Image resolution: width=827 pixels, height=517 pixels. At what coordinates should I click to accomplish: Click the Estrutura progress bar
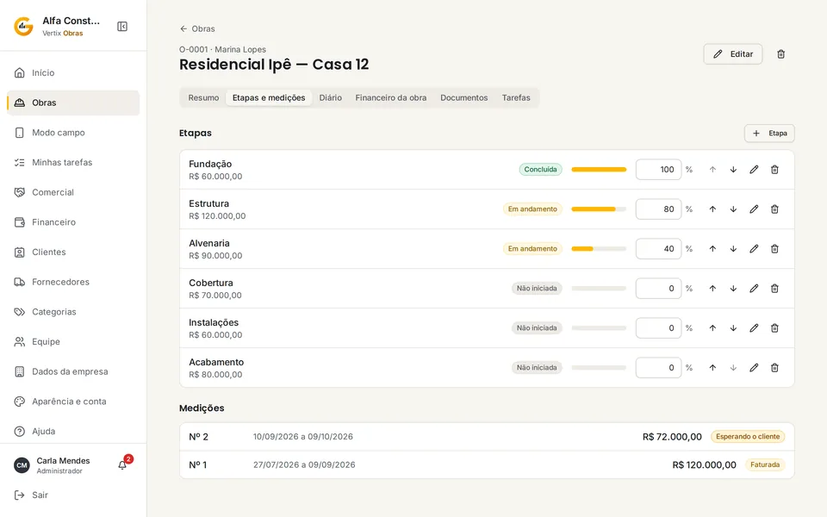tap(599, 209)
